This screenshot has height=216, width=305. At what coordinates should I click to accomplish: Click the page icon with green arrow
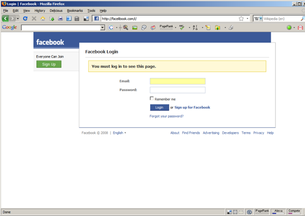tap(51, 19)
